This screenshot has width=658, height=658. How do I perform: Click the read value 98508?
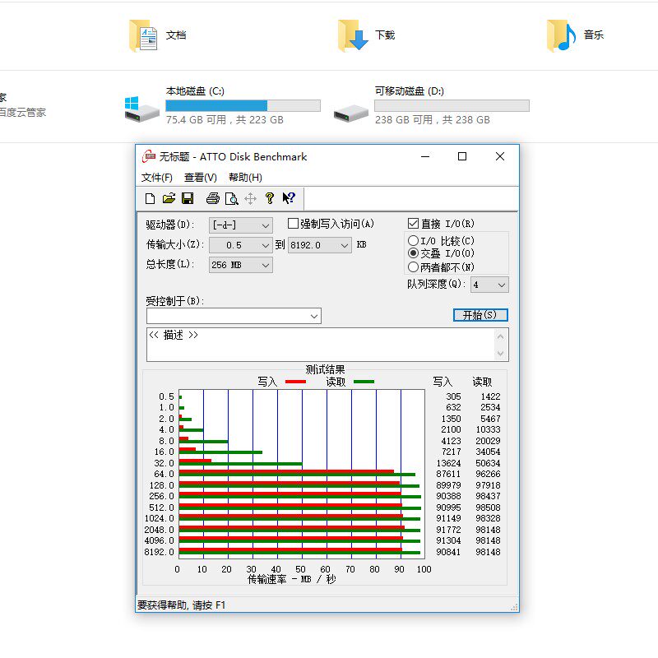coord(488,507)
